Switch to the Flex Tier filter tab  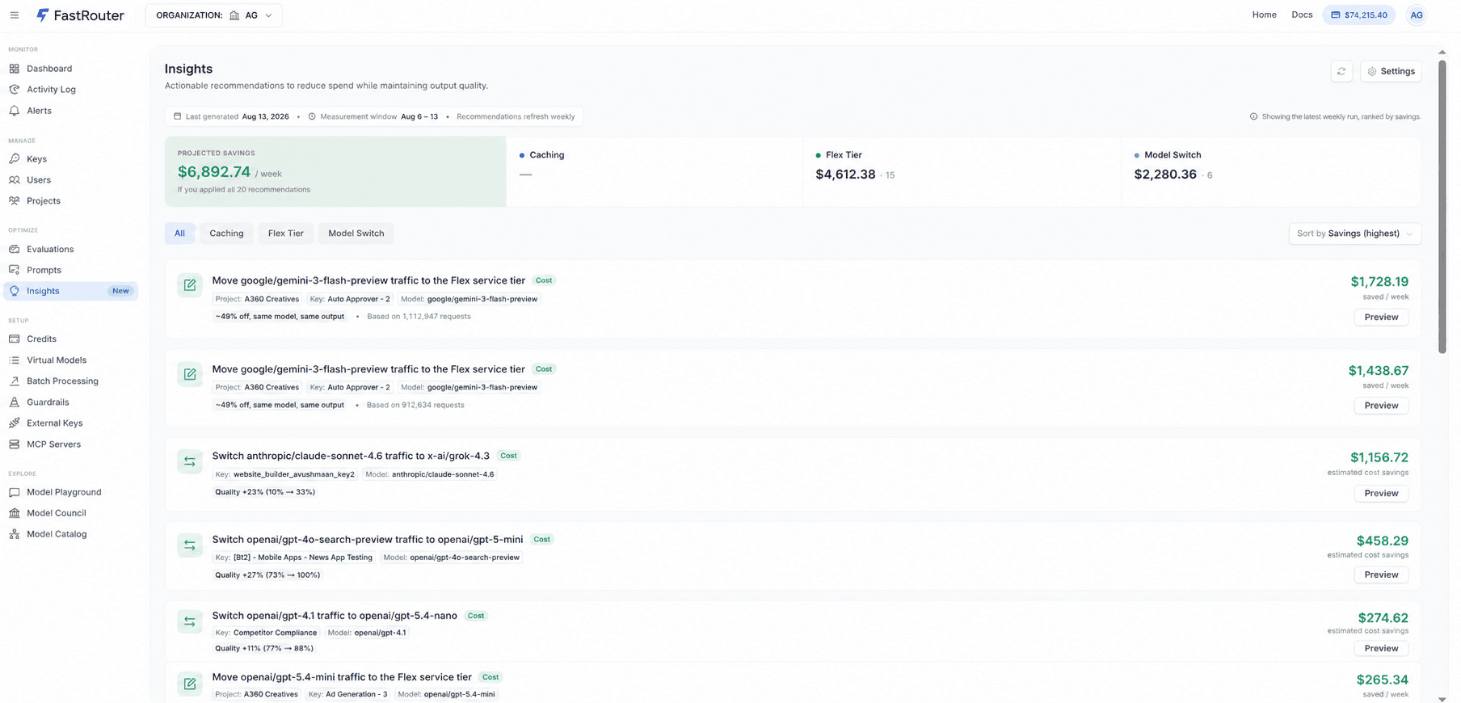click(x=286, y=234)
